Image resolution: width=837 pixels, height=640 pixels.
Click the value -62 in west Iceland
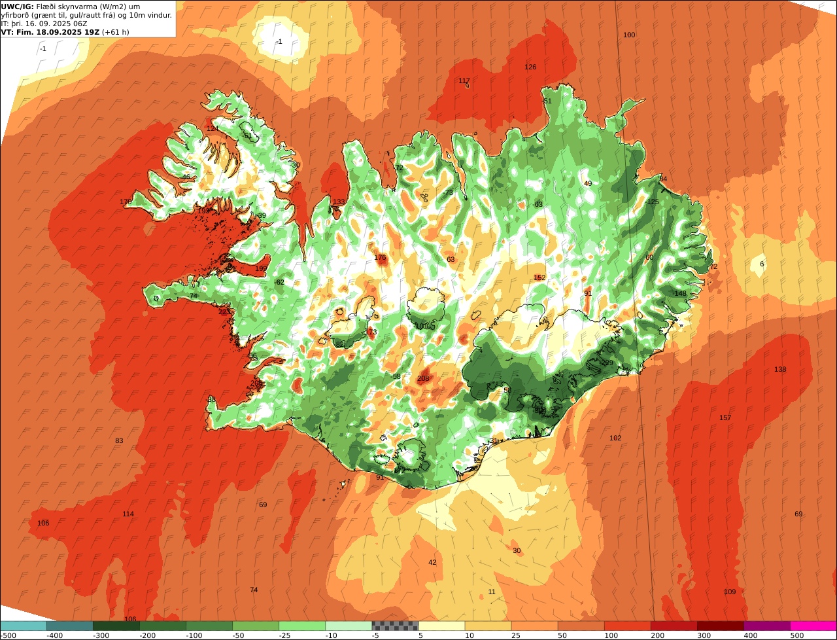coord(279,283)
